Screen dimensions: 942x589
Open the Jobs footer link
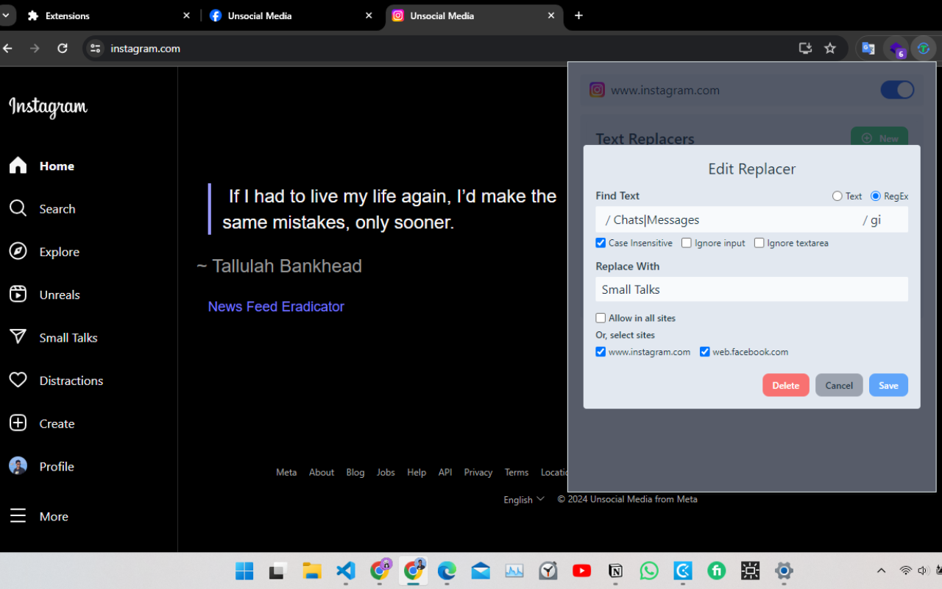386,473
